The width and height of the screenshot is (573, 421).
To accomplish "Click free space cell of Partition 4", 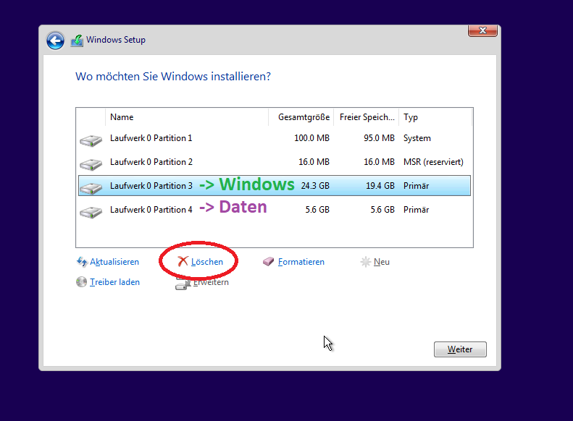I will (x=382, y=210).
